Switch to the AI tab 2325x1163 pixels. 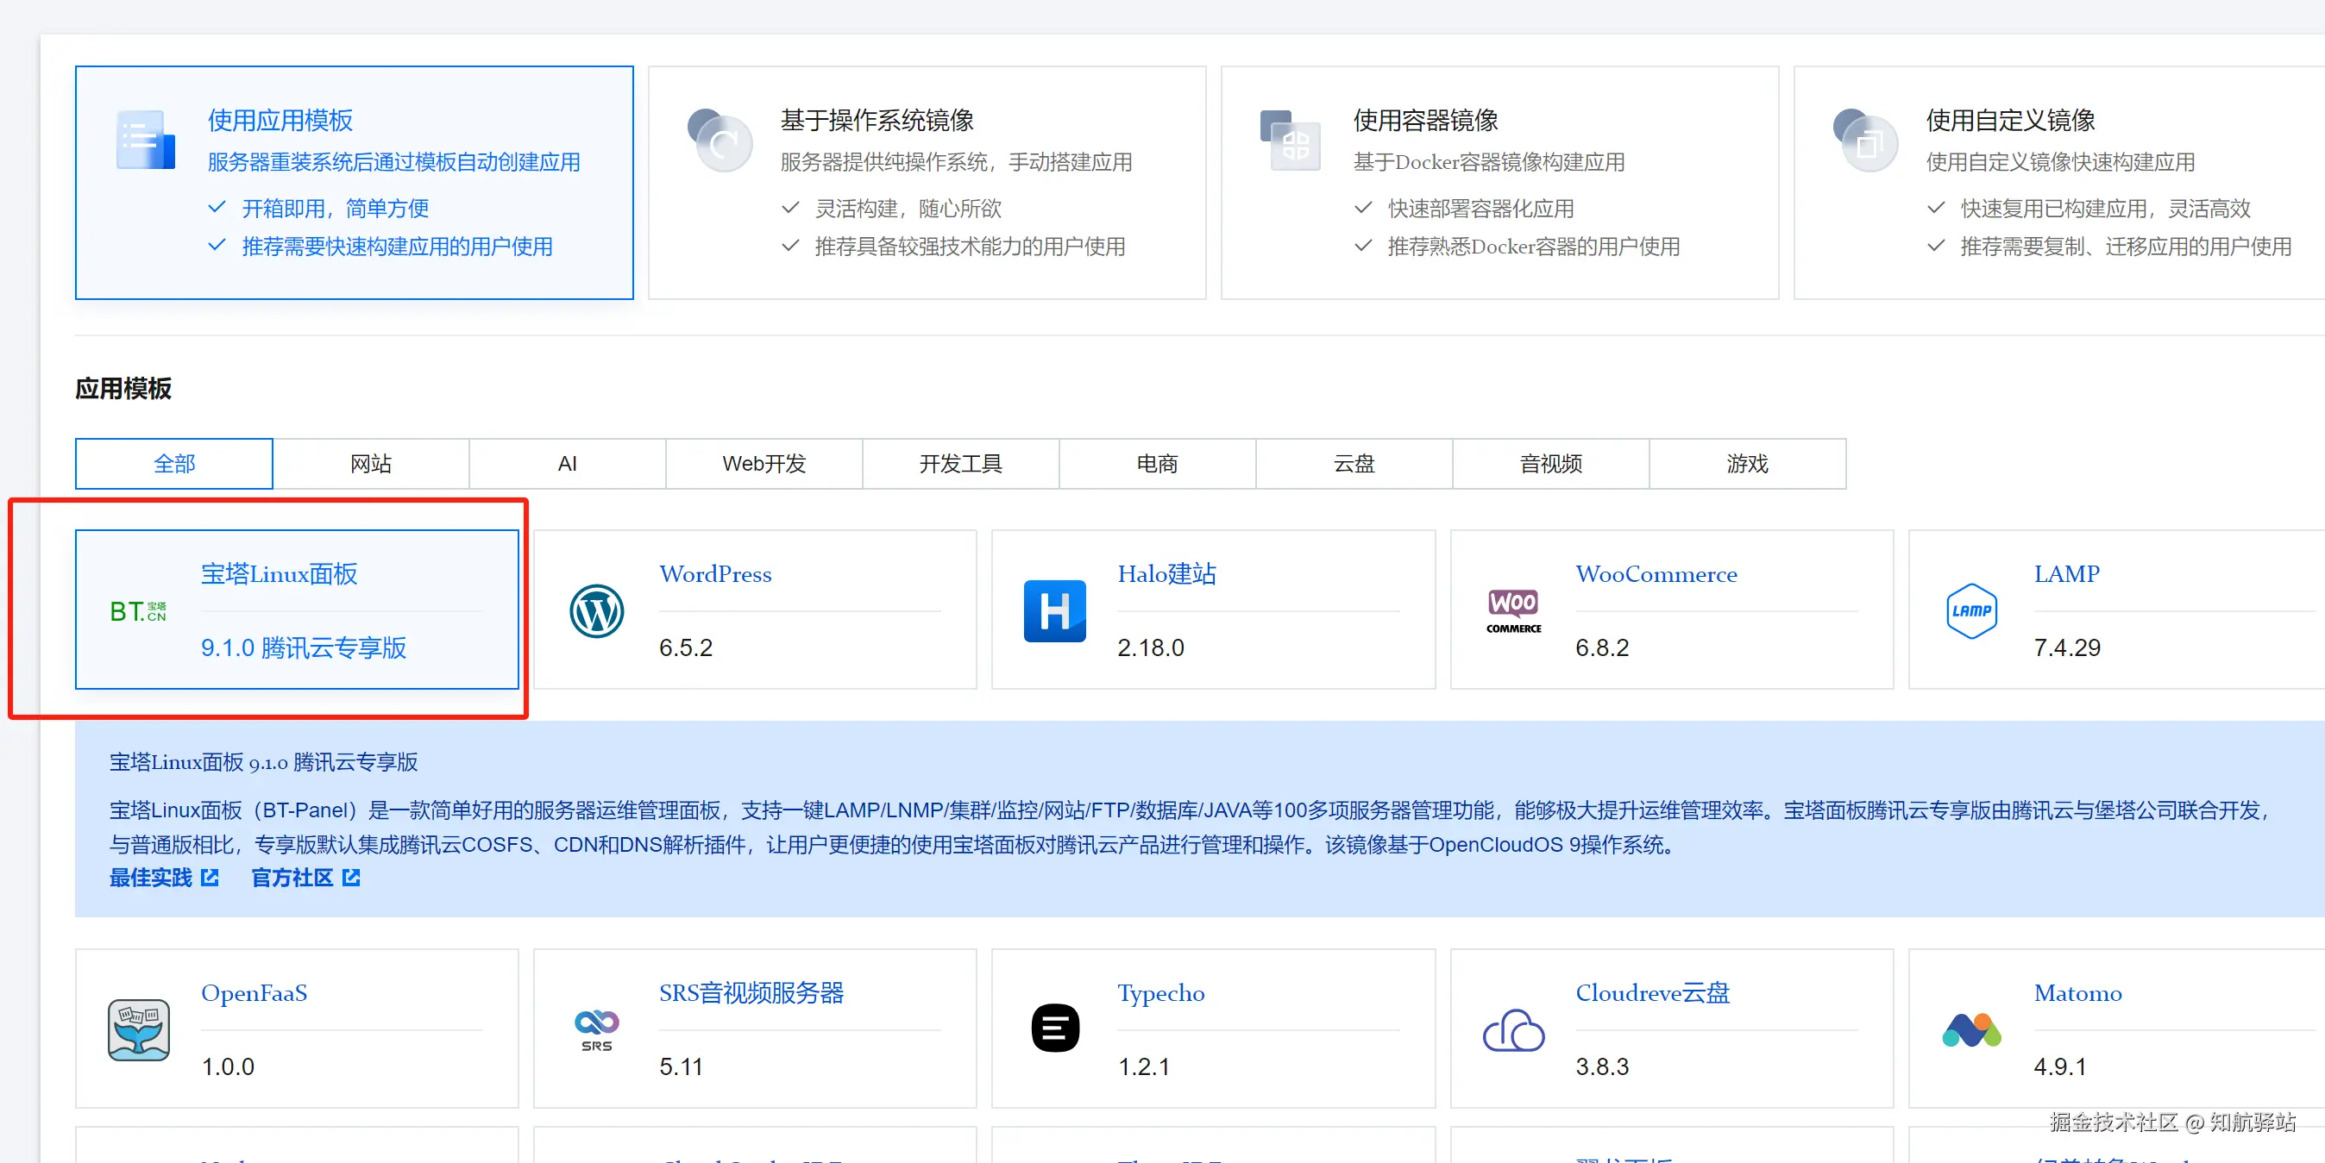567,464
